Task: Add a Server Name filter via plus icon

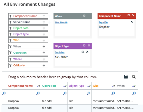Action: coord(44,22)
